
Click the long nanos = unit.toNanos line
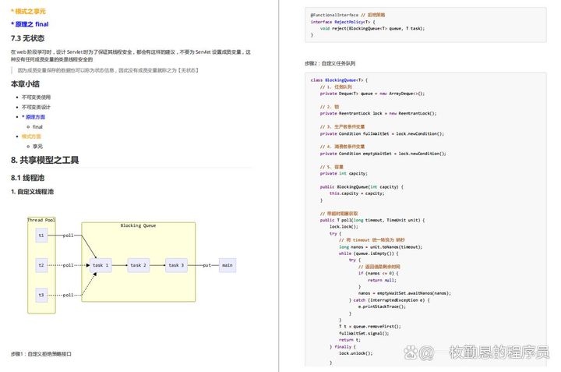coord(381,247)
